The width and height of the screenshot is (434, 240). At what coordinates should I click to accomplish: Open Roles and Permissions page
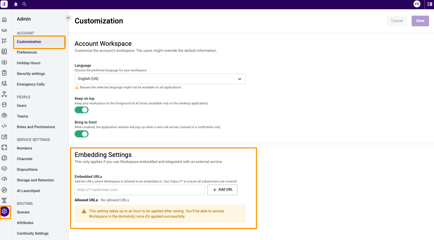(36, 127)
